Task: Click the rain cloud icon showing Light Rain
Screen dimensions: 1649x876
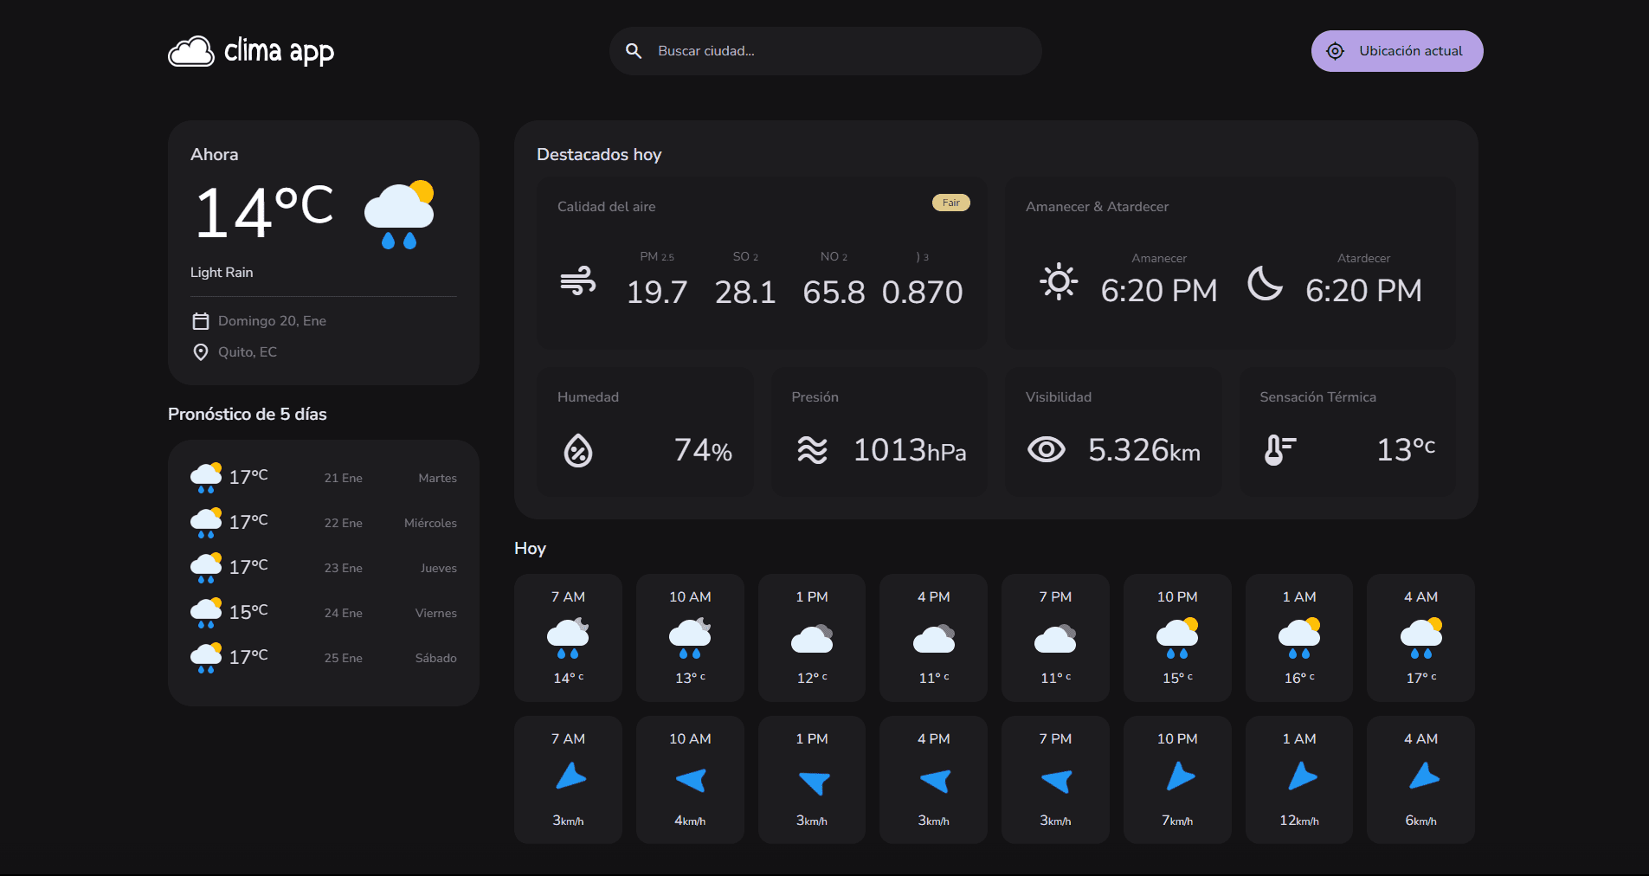Action: [x=399, y=215]
